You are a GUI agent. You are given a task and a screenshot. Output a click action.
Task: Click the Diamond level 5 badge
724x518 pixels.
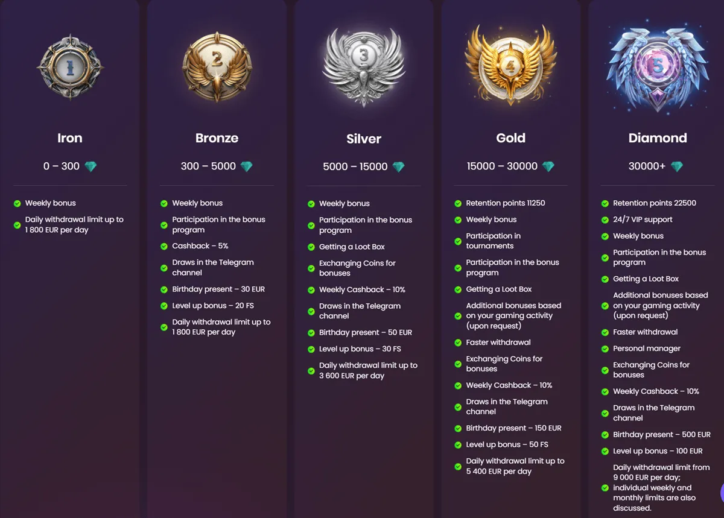coord(657,67)
